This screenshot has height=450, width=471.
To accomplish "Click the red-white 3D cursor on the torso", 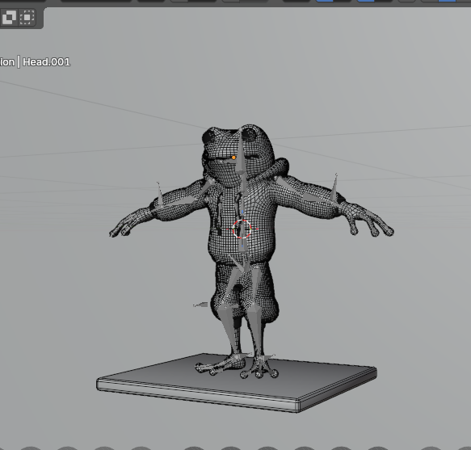I will pos(242,229).
